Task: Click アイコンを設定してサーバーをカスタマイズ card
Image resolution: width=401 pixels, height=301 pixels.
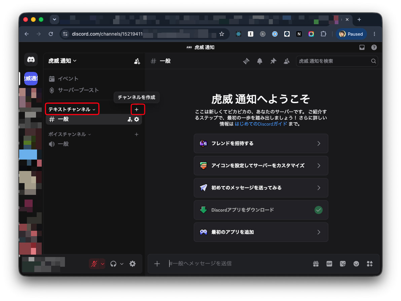Action: pos(261,166)
